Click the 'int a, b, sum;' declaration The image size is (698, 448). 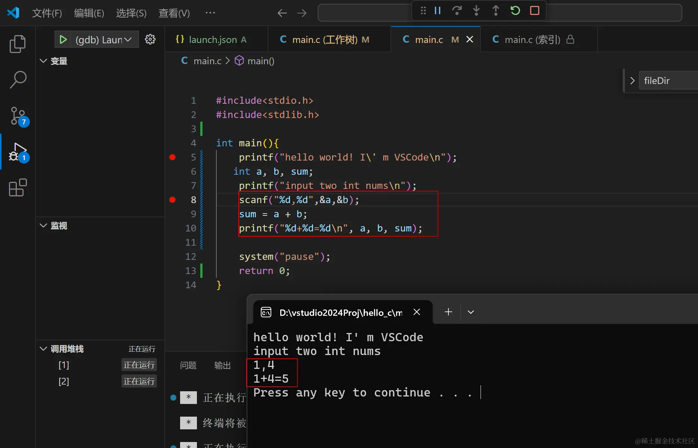click(273, 171)
